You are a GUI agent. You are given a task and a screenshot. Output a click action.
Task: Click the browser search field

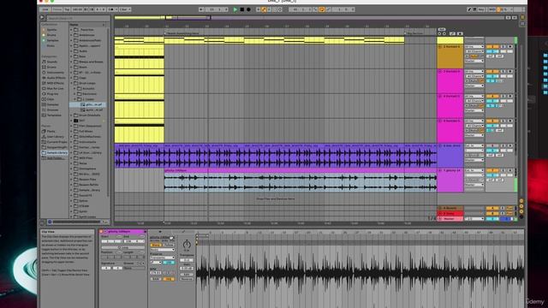[78, 18]
